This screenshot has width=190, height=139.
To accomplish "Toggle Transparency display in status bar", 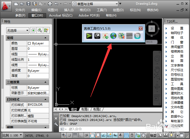I will coord(126,135).
